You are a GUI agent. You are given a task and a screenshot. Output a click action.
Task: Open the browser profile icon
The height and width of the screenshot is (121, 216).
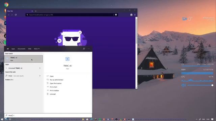(131, 15)
